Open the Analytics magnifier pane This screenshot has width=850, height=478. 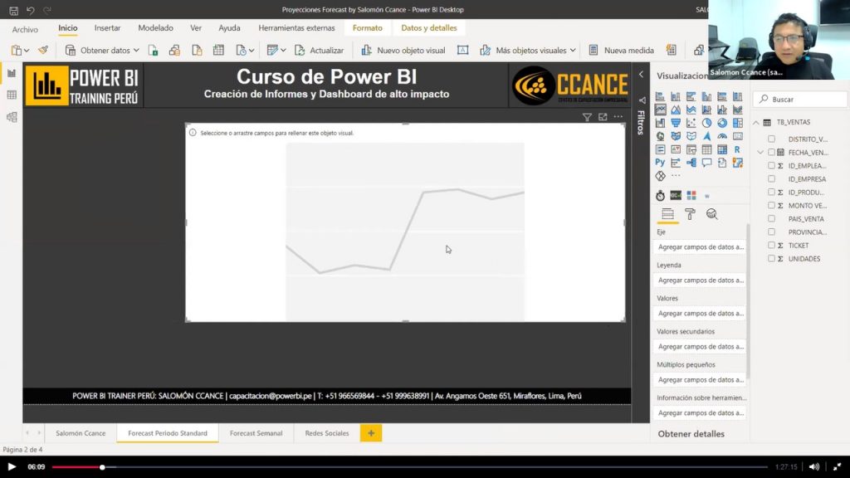711,214
